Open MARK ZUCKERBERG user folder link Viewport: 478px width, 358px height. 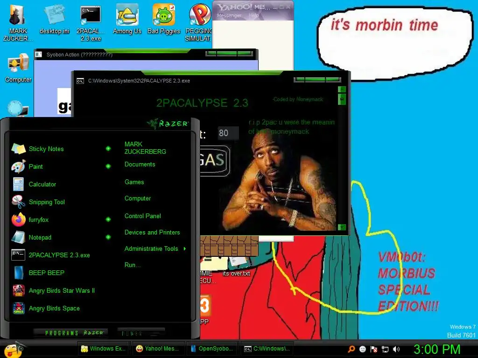coord(145,148)
